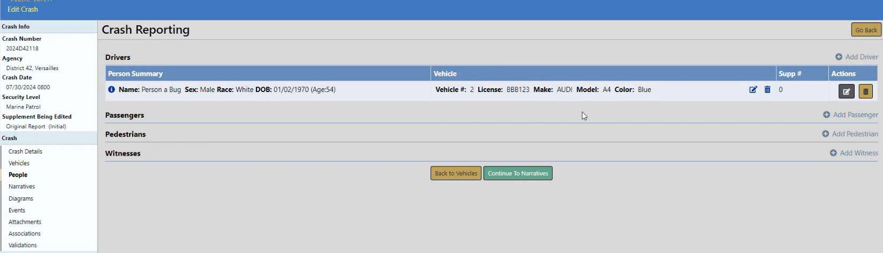Screen dimensions: 883x253
Task: Click the Add Pedestrian plus icon
Action: point(825,134)
